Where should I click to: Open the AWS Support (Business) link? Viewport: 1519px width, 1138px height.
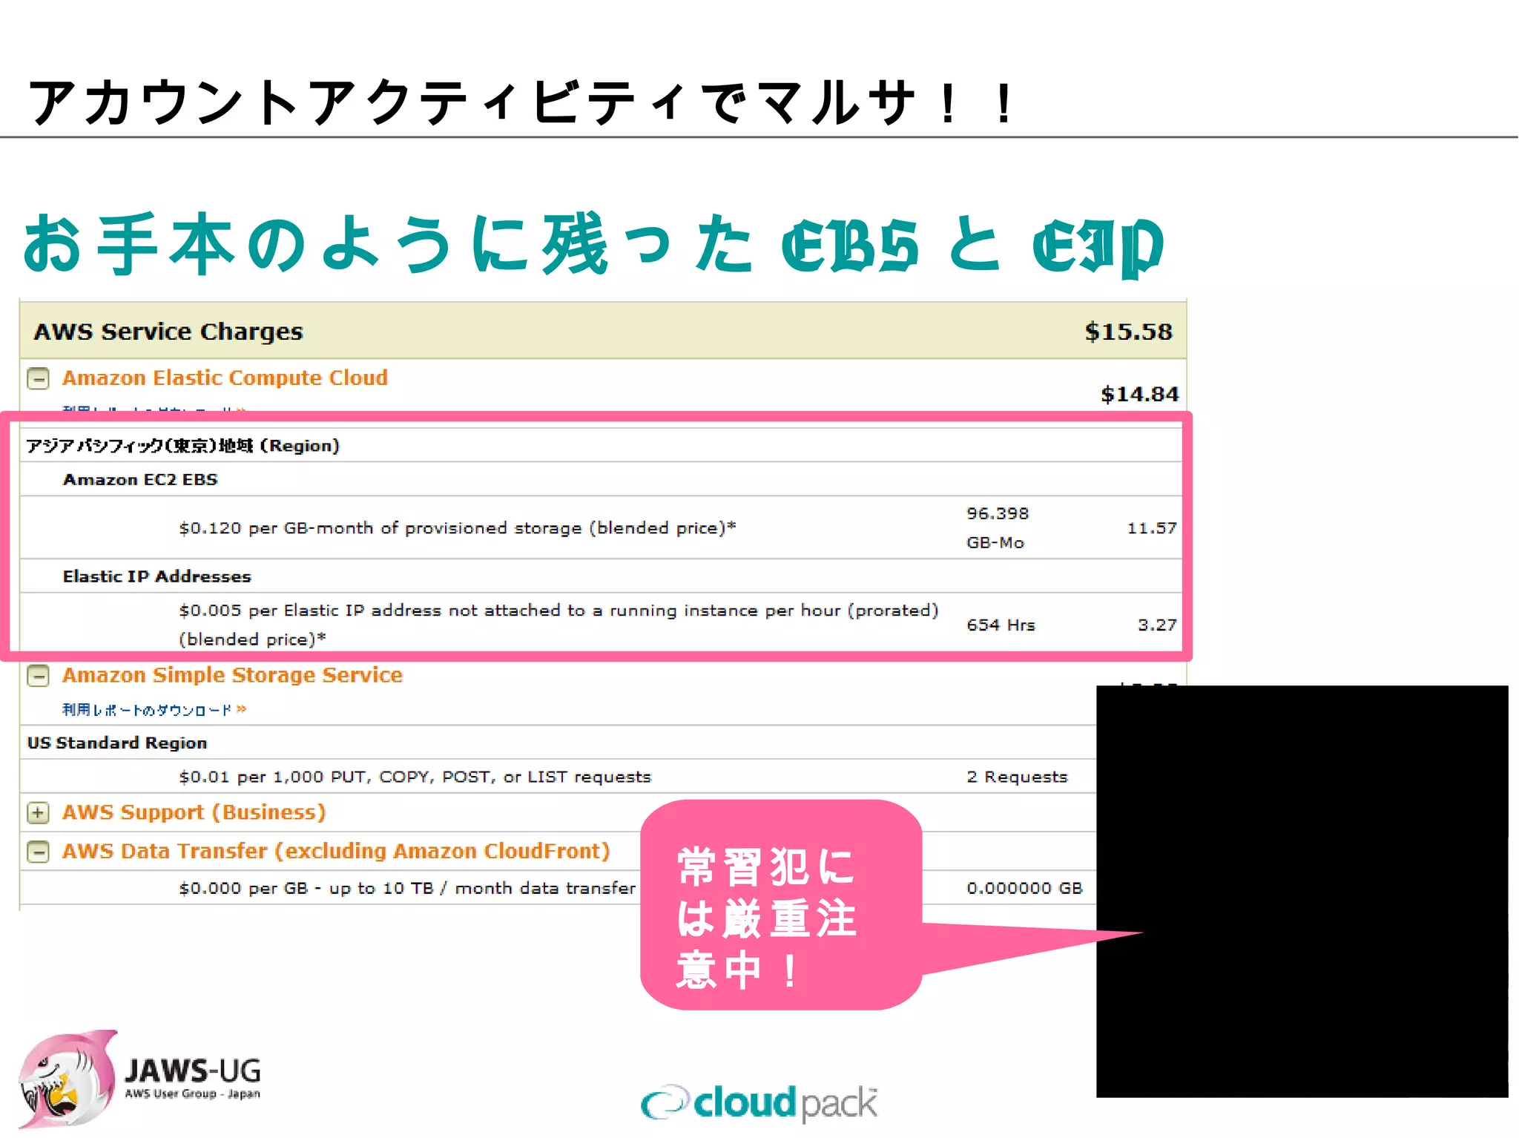click(x=194, y=812)
